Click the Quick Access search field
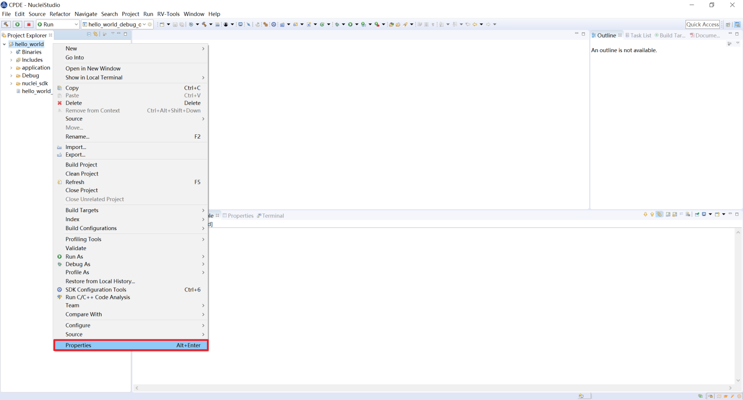This screenshot has height=400, width=743. (702, 24)
